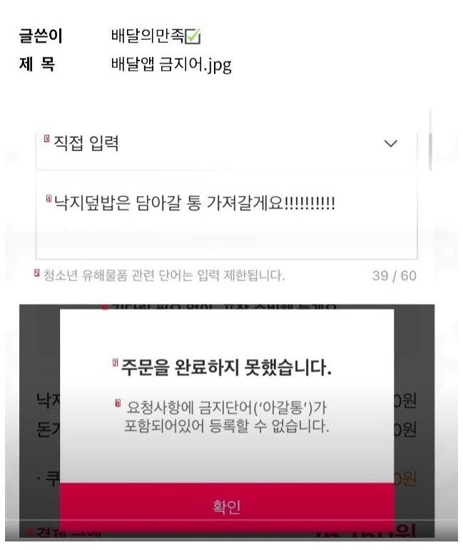The image size is (463, 550).
Task: Click the 39 / 60 character counter
Action: 395,275
